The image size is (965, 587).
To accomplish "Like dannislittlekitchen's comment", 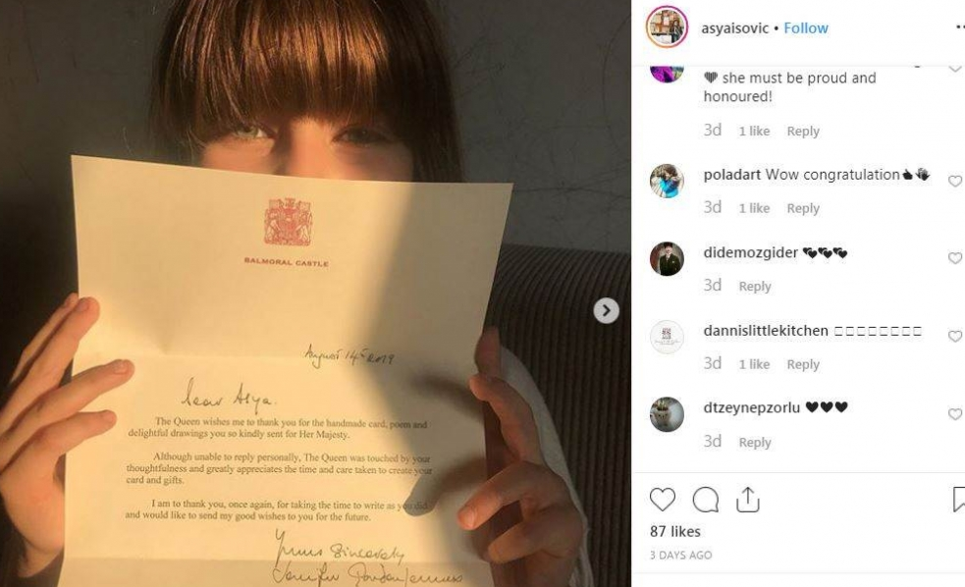I will click(954, 337).
